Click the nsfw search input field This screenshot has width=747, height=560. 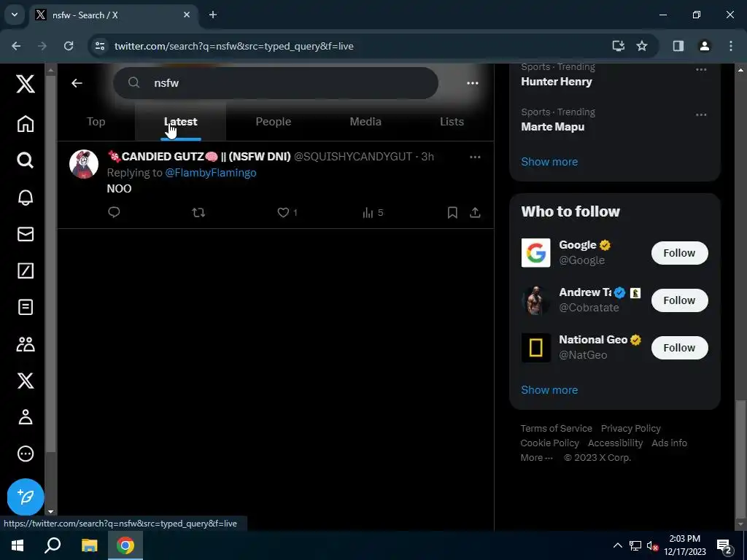[x=275, y=83]
